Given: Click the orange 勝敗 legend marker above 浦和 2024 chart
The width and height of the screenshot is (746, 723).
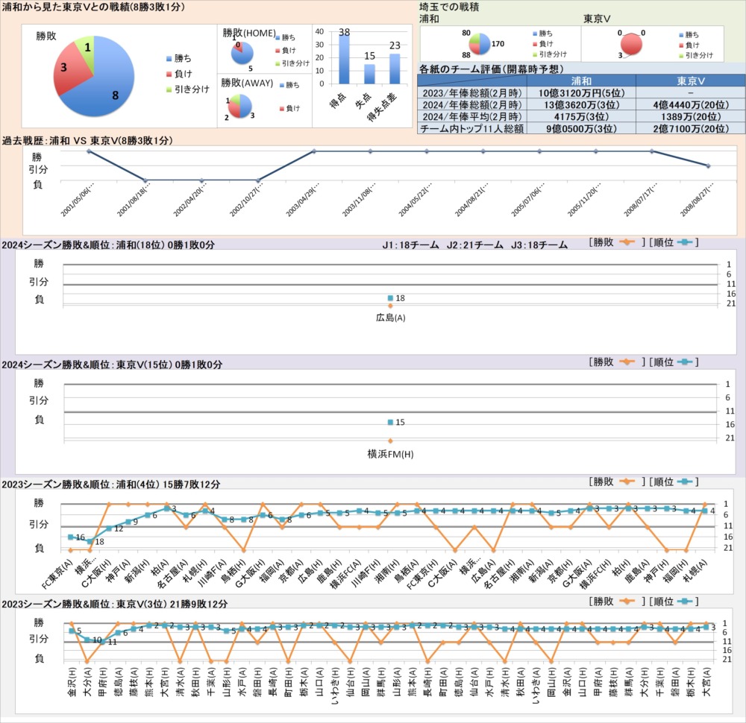Looking at the screenshot, I should pyautogui.click(x=627, y=242).
